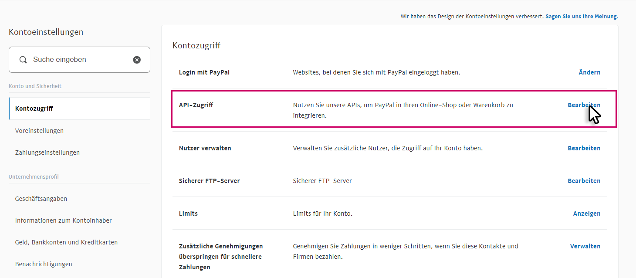
Task: Click the 'Zusätzliche Genehmigungen überspringen' row label
Action: click(x=221, y=257)
